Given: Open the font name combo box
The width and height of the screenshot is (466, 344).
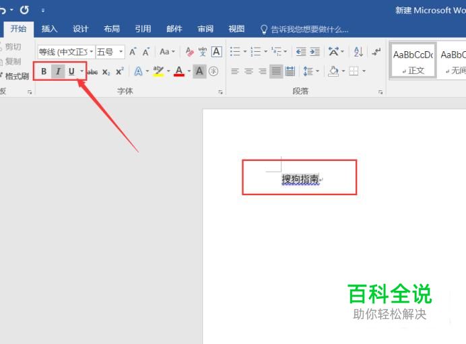Looking at the screenshot, I should pos(66,52).
